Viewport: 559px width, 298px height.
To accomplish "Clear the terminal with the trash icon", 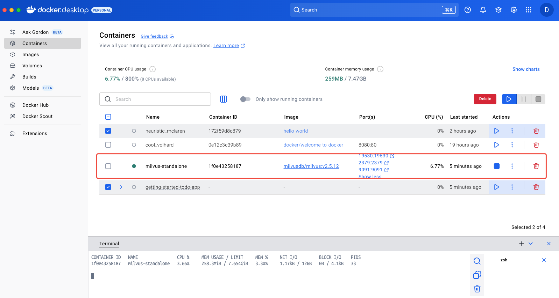I will tap(477, 289).
